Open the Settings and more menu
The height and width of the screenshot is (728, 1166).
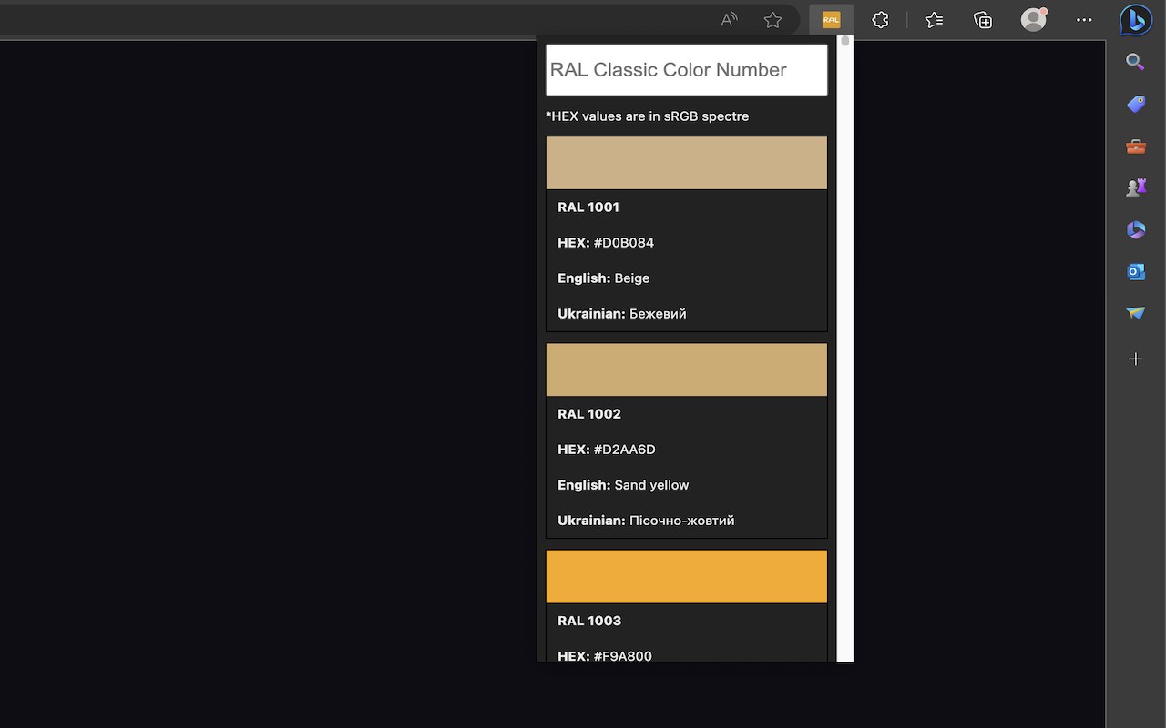coord(1083,20)
